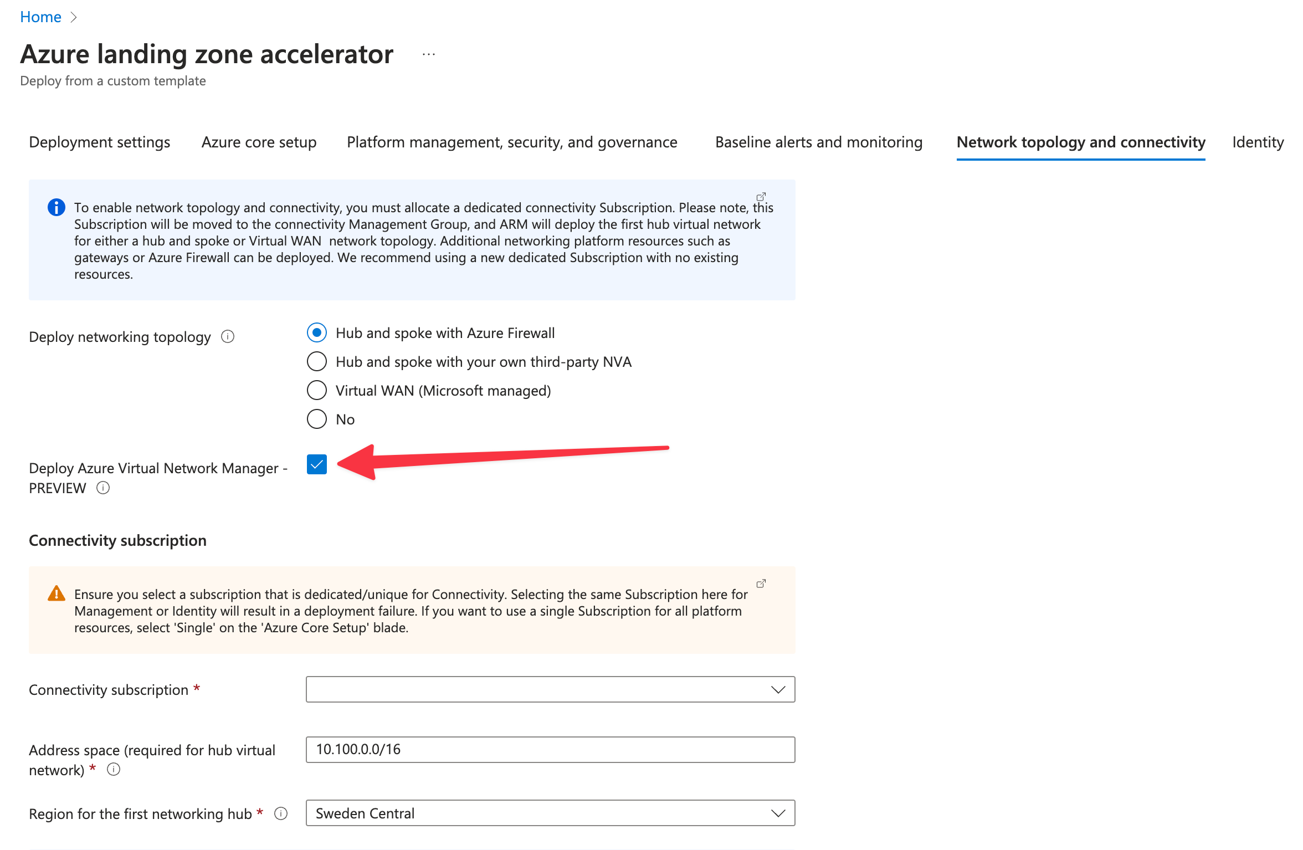This screenshot has height=850, width=1303.
Task: Switch to the Identity tab
Action: pos(1257,142)
